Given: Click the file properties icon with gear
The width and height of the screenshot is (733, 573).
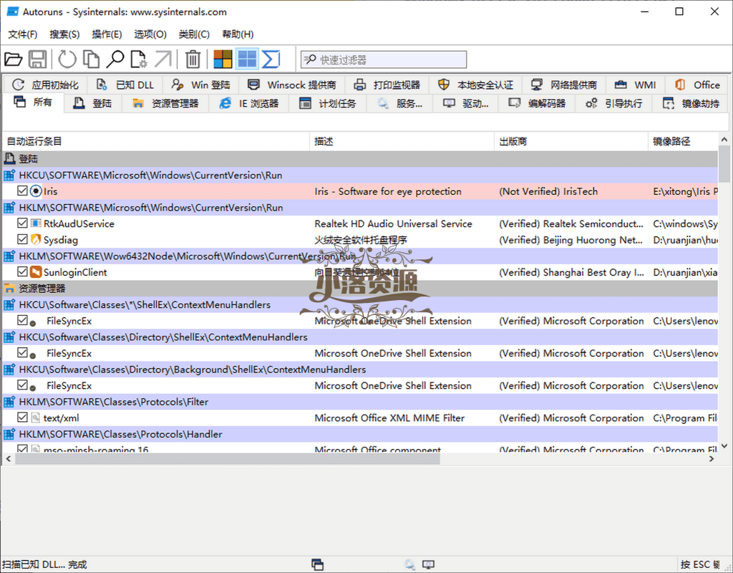Looking at the screenshot, I should 139,59.
